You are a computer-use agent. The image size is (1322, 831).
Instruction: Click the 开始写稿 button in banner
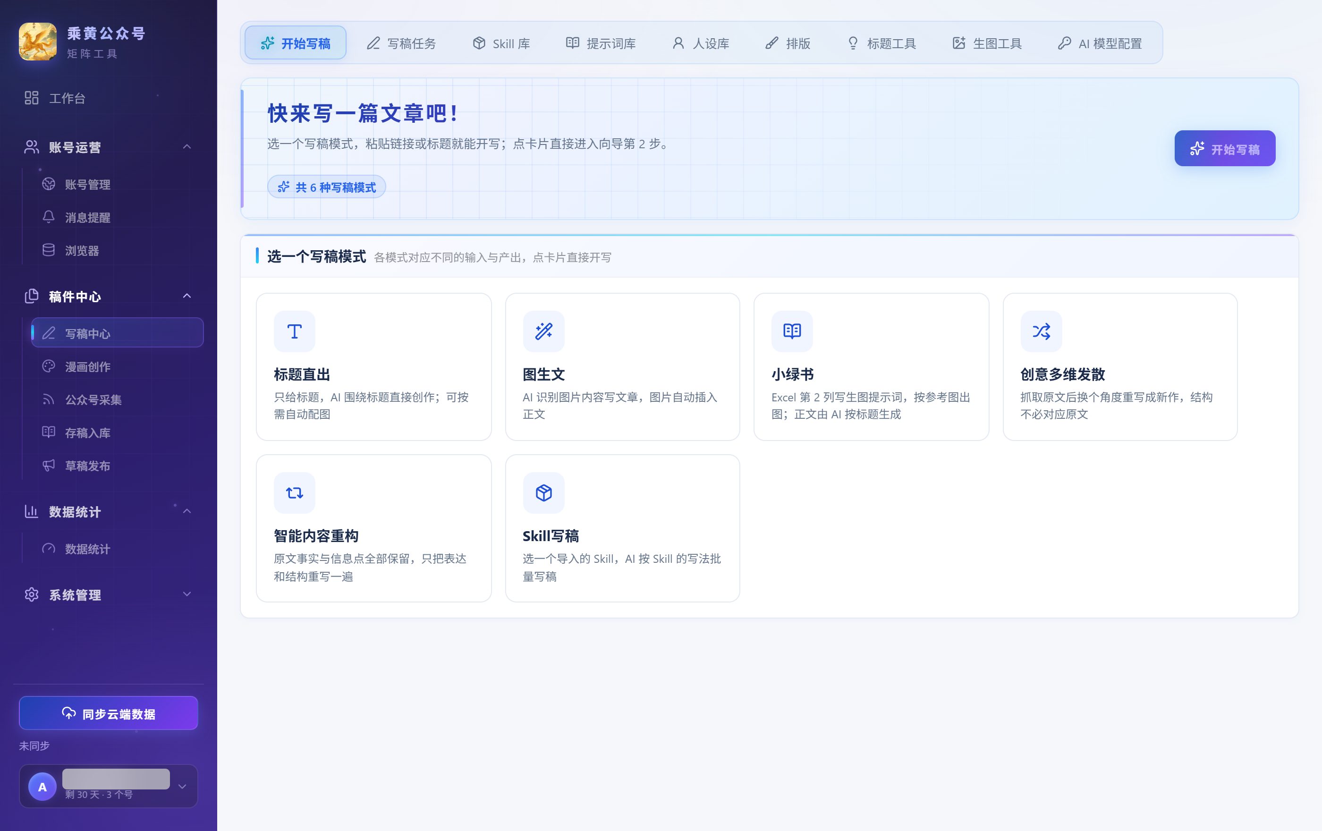pyautogui.click(x=1225, y=148)
